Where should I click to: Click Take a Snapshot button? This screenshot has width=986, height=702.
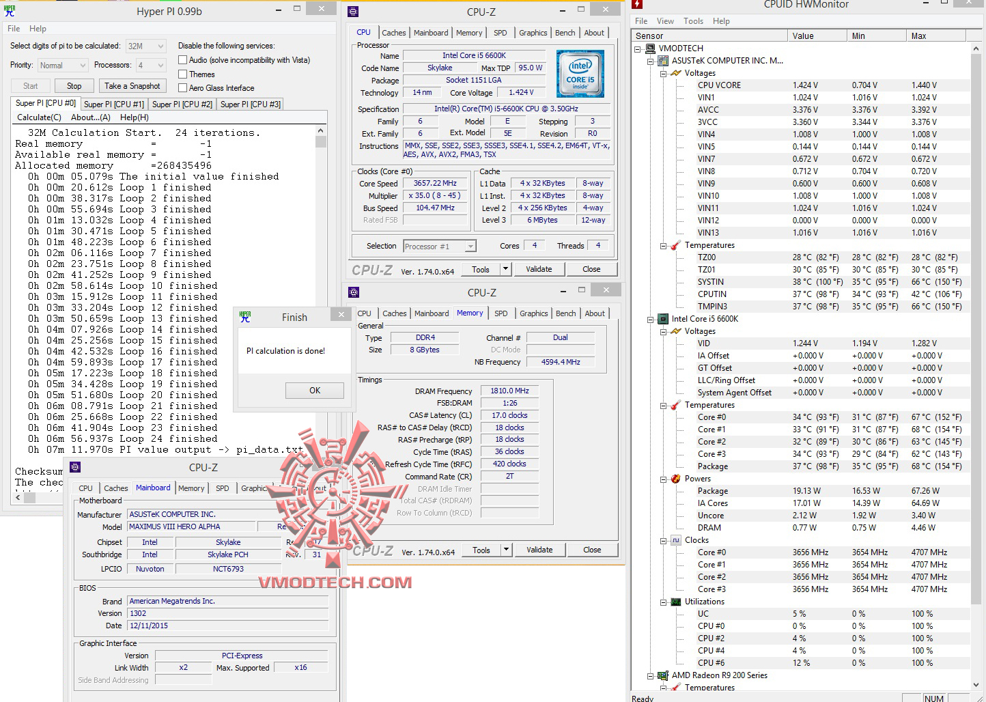(132, 86)
